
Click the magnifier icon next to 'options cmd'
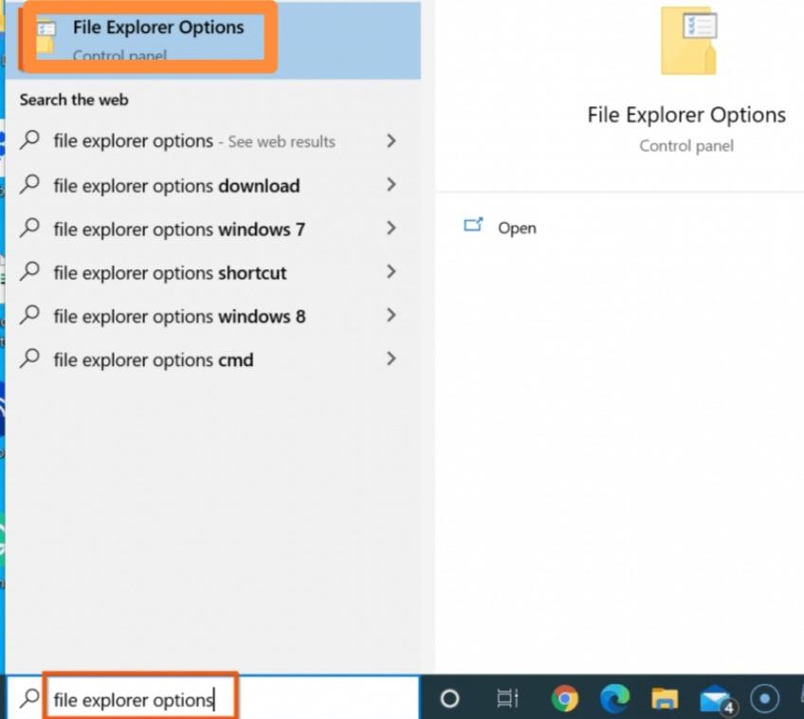click(29, 359)
